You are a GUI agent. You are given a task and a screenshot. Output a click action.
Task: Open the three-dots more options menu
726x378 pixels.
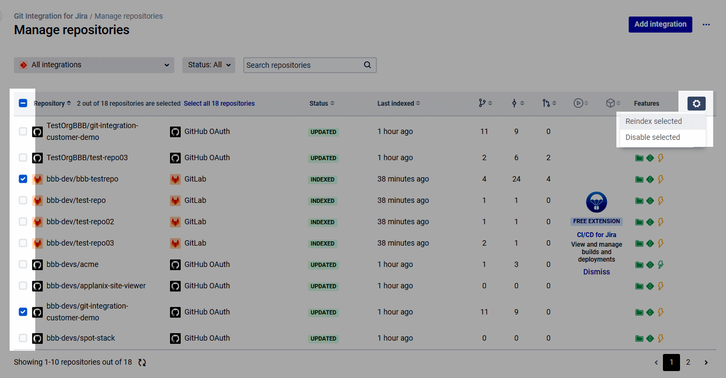[706, 25]
